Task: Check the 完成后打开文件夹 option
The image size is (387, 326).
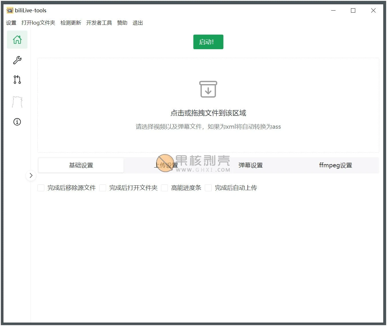Action: 103,188
